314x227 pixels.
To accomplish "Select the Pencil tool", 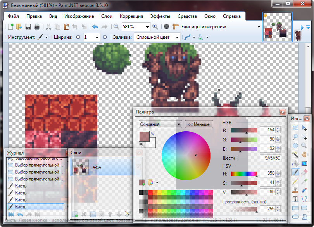I will [296, 181].
